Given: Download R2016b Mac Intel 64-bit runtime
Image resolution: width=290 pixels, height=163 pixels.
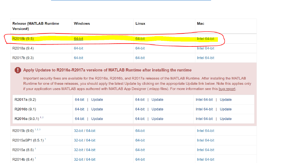Looking at the screenshot, I should [204, 109].
